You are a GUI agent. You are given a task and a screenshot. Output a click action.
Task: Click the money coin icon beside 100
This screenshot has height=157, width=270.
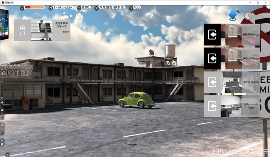tap(131, 7)
